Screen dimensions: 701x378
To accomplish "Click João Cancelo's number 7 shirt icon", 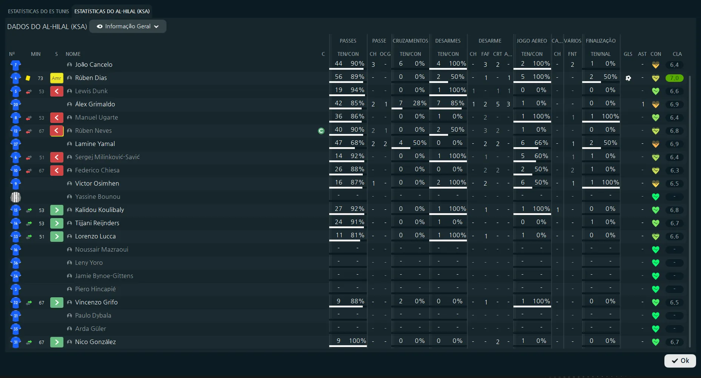I will coord(15,65).
